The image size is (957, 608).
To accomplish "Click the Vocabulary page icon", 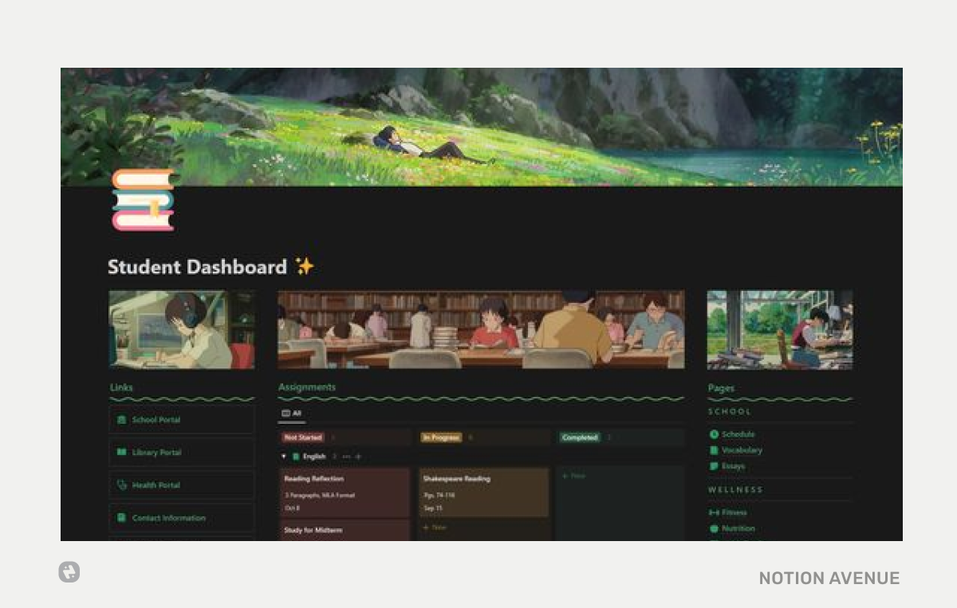I will click(x=714, y=450).
